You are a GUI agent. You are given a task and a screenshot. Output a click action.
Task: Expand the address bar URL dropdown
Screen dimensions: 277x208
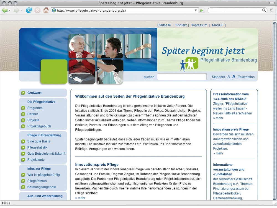pos(196,11)
